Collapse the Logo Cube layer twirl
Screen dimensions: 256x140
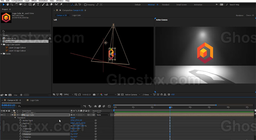pos(13,115)
